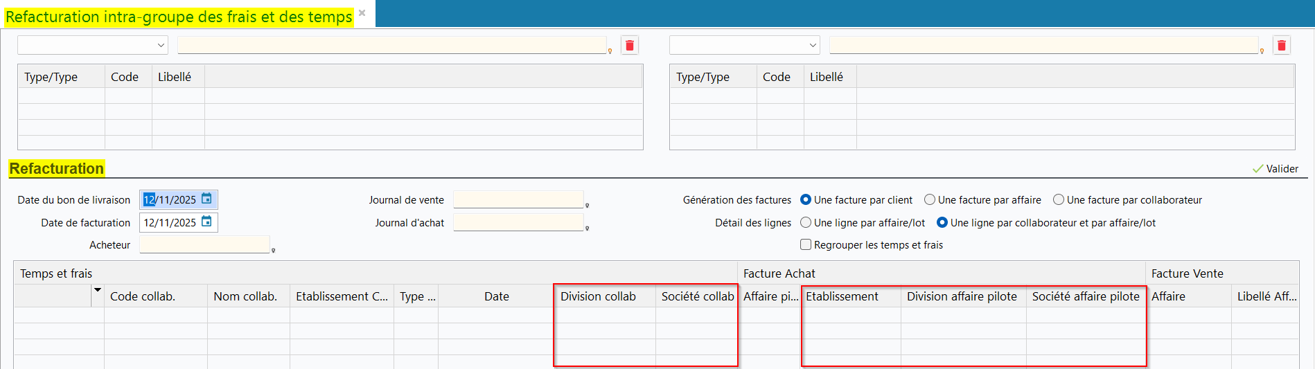Image resolution: width=1315 pixels, height=369 pixels.
Task: Expand the grid column selector arrow
Action: pyautogui.click(x=98, y=290)
